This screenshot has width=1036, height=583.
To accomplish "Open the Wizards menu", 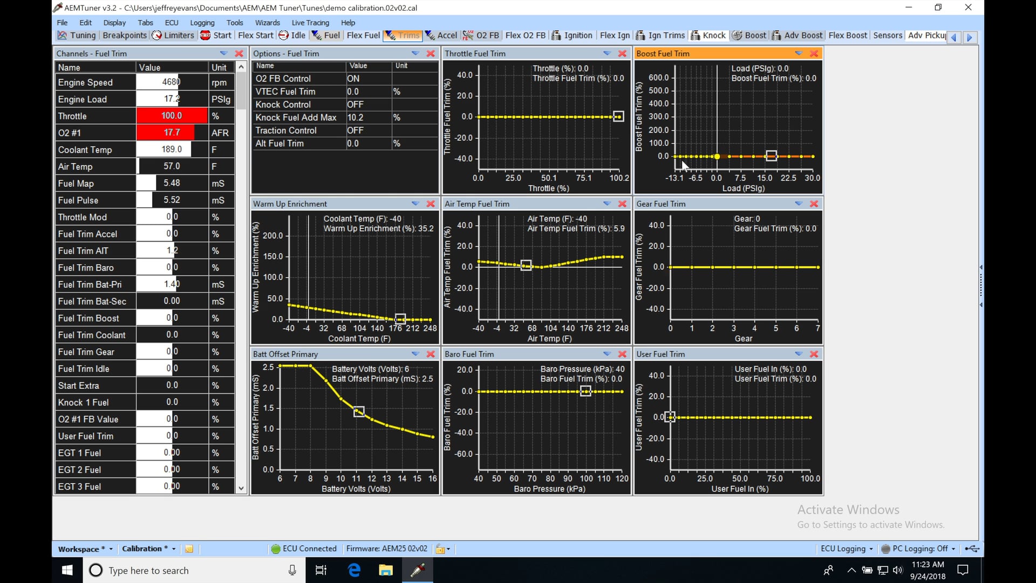I will tap(267, 23).
